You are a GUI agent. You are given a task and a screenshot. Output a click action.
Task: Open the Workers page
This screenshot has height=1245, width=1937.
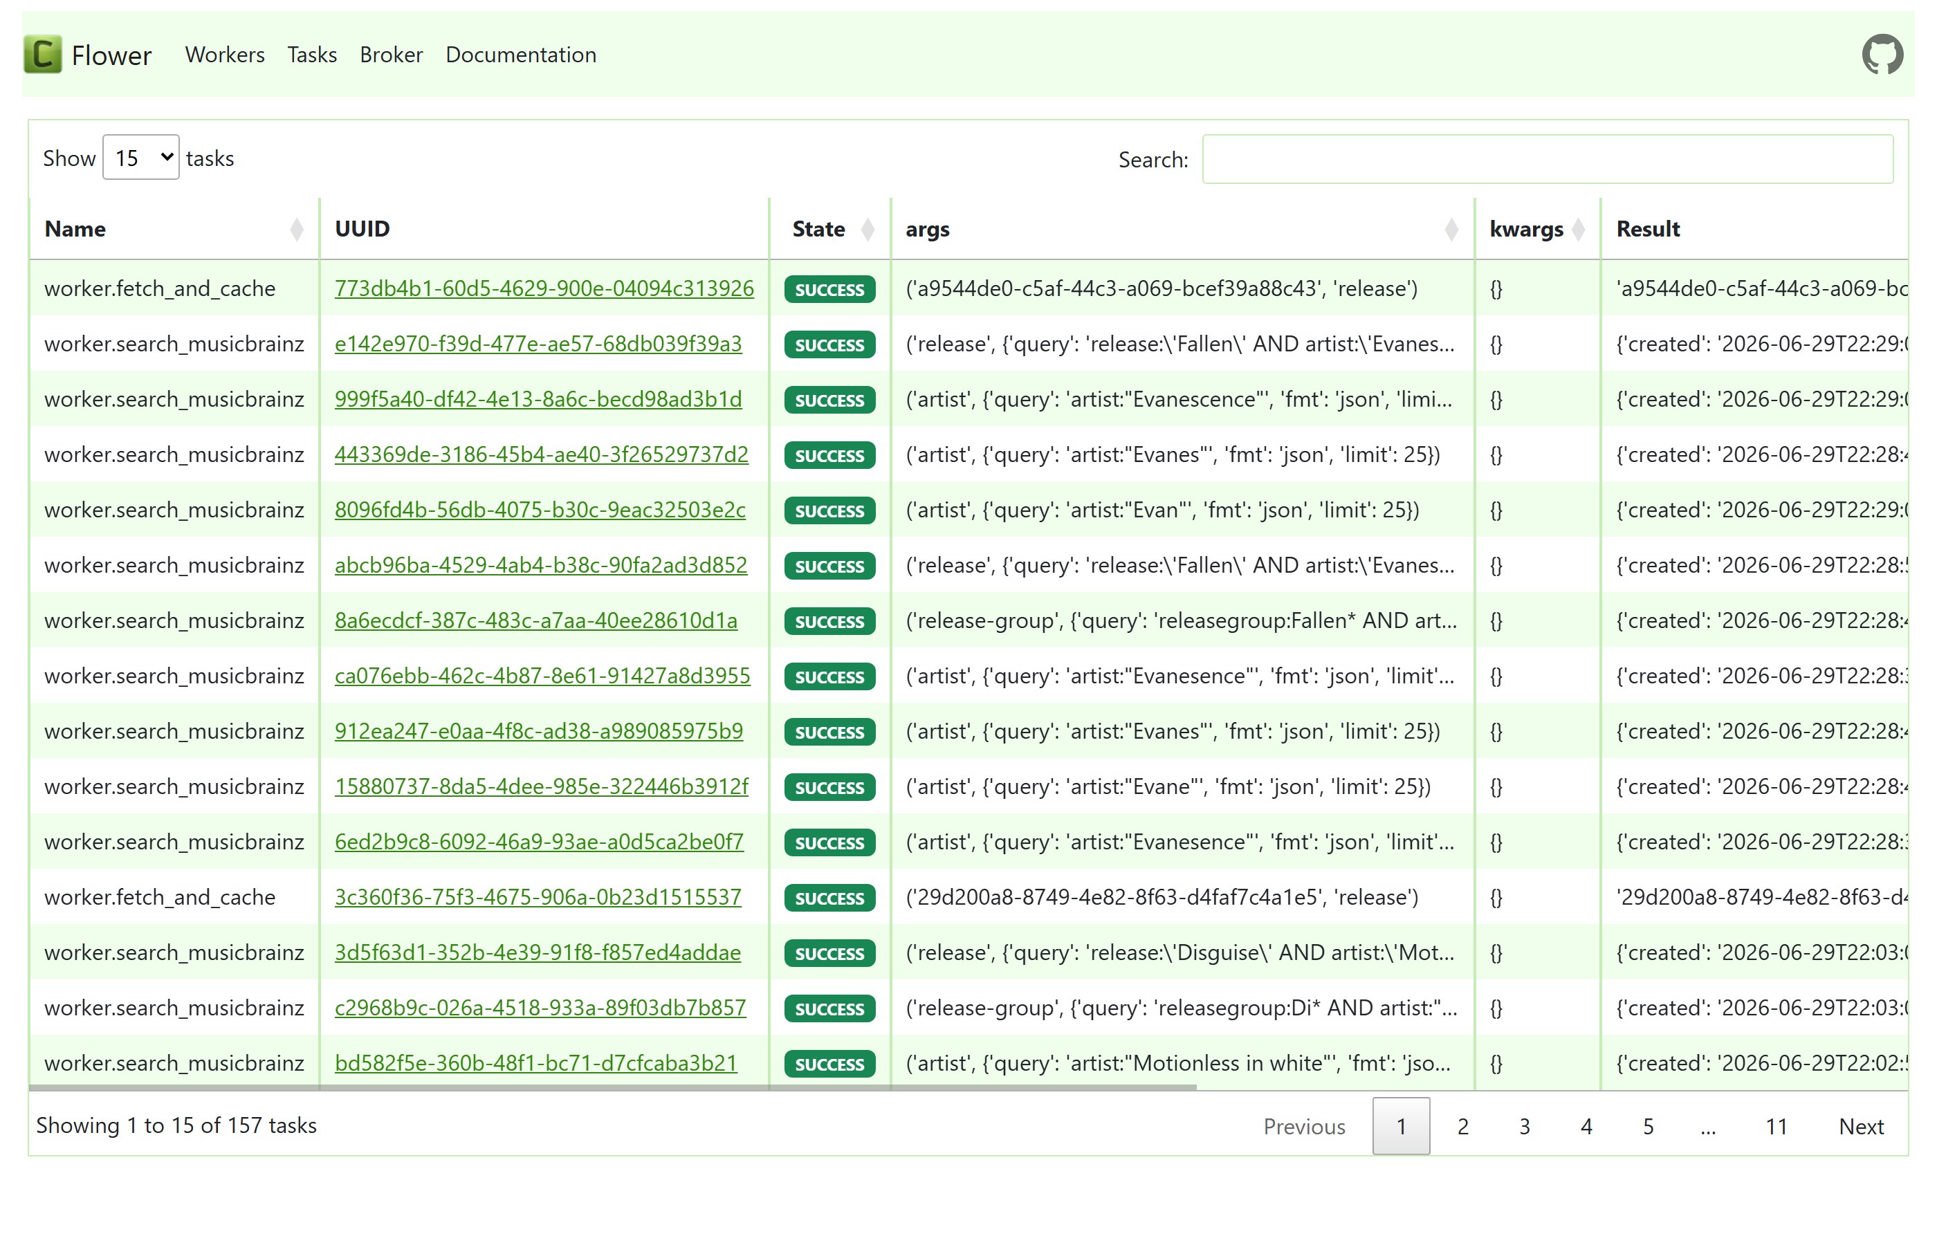pyautogui.click(x=225, y=54)
